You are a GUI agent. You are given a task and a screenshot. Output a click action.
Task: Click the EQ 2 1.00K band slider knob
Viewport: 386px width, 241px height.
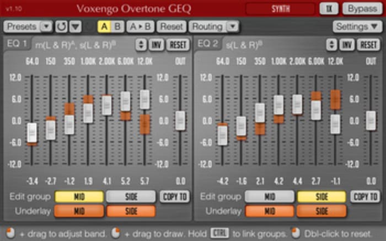(278, 105)
